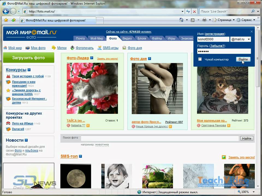Click the Найти search button

click(x=247, y=138)
